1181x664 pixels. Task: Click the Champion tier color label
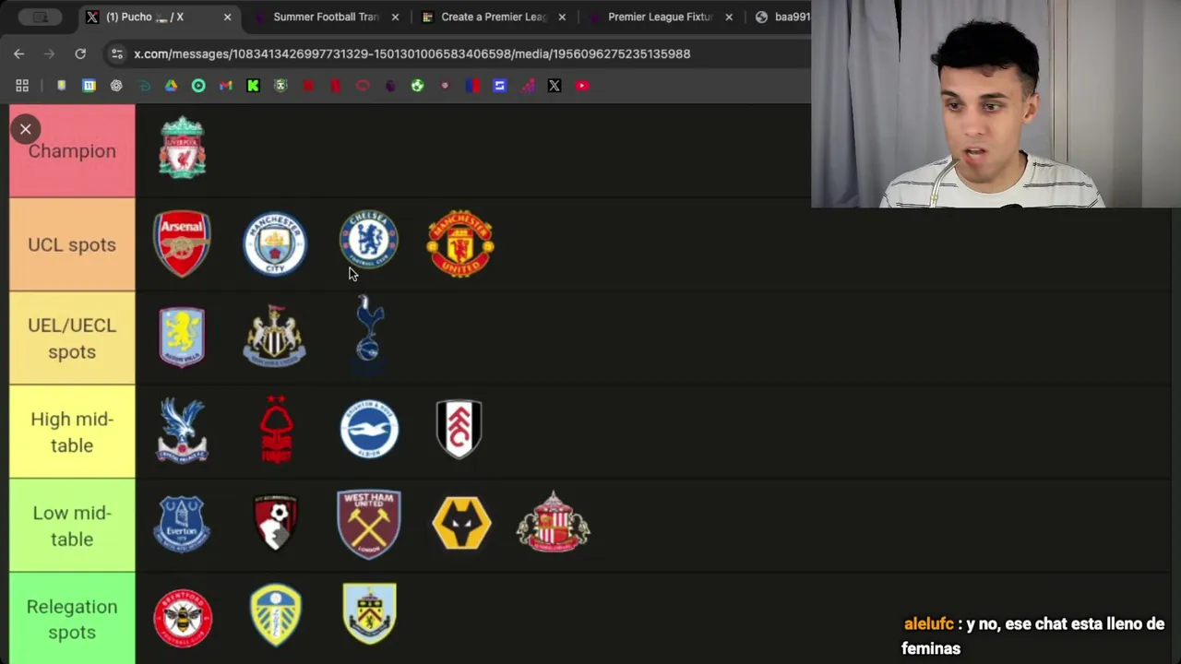pos(72,150)
